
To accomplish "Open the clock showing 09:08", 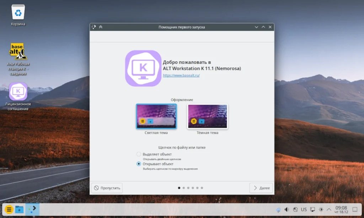I will (341, 209).
